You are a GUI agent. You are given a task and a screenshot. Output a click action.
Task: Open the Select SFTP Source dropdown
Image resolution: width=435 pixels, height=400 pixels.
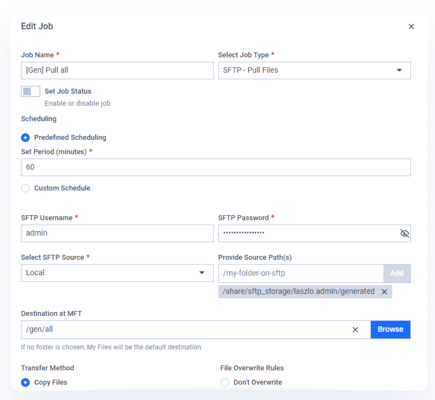click(x=117, y=273)
